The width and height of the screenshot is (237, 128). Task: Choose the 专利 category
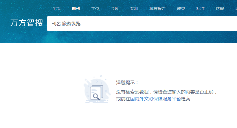coord(134,9)
